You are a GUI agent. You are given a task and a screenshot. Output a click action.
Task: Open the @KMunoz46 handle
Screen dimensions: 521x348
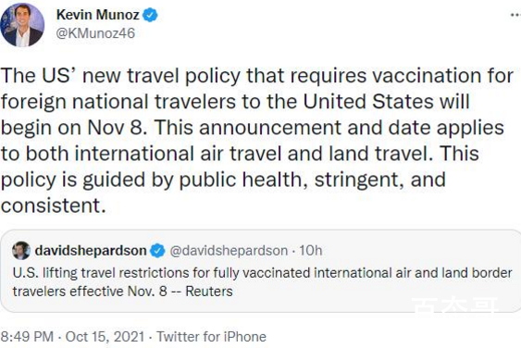pos(95,33)
